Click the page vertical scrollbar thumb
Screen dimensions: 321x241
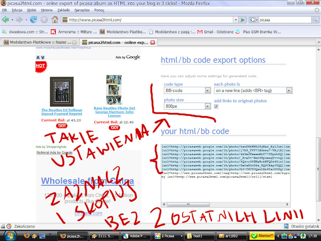(x=318, y=169)
